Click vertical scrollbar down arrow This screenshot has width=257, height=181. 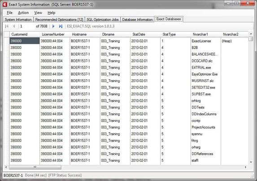251,162
